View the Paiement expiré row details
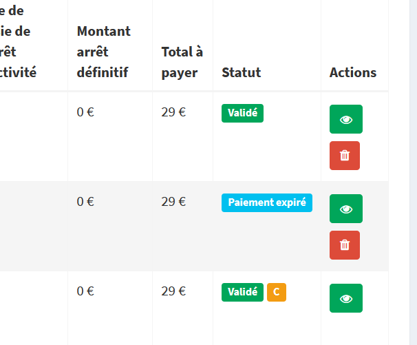This screenshot has height=345, width=417. 346,209
